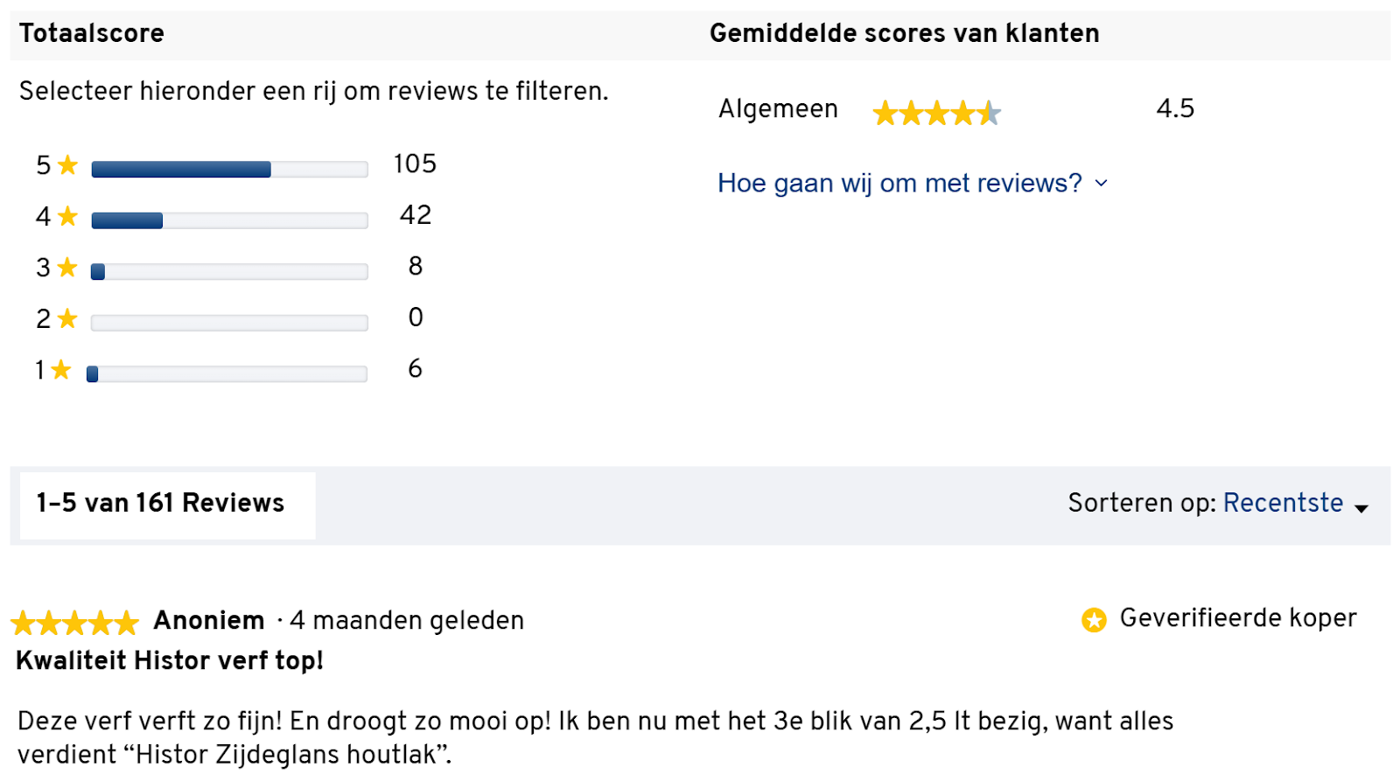Filter reviews by the 5-star bar

coord(229,170)
